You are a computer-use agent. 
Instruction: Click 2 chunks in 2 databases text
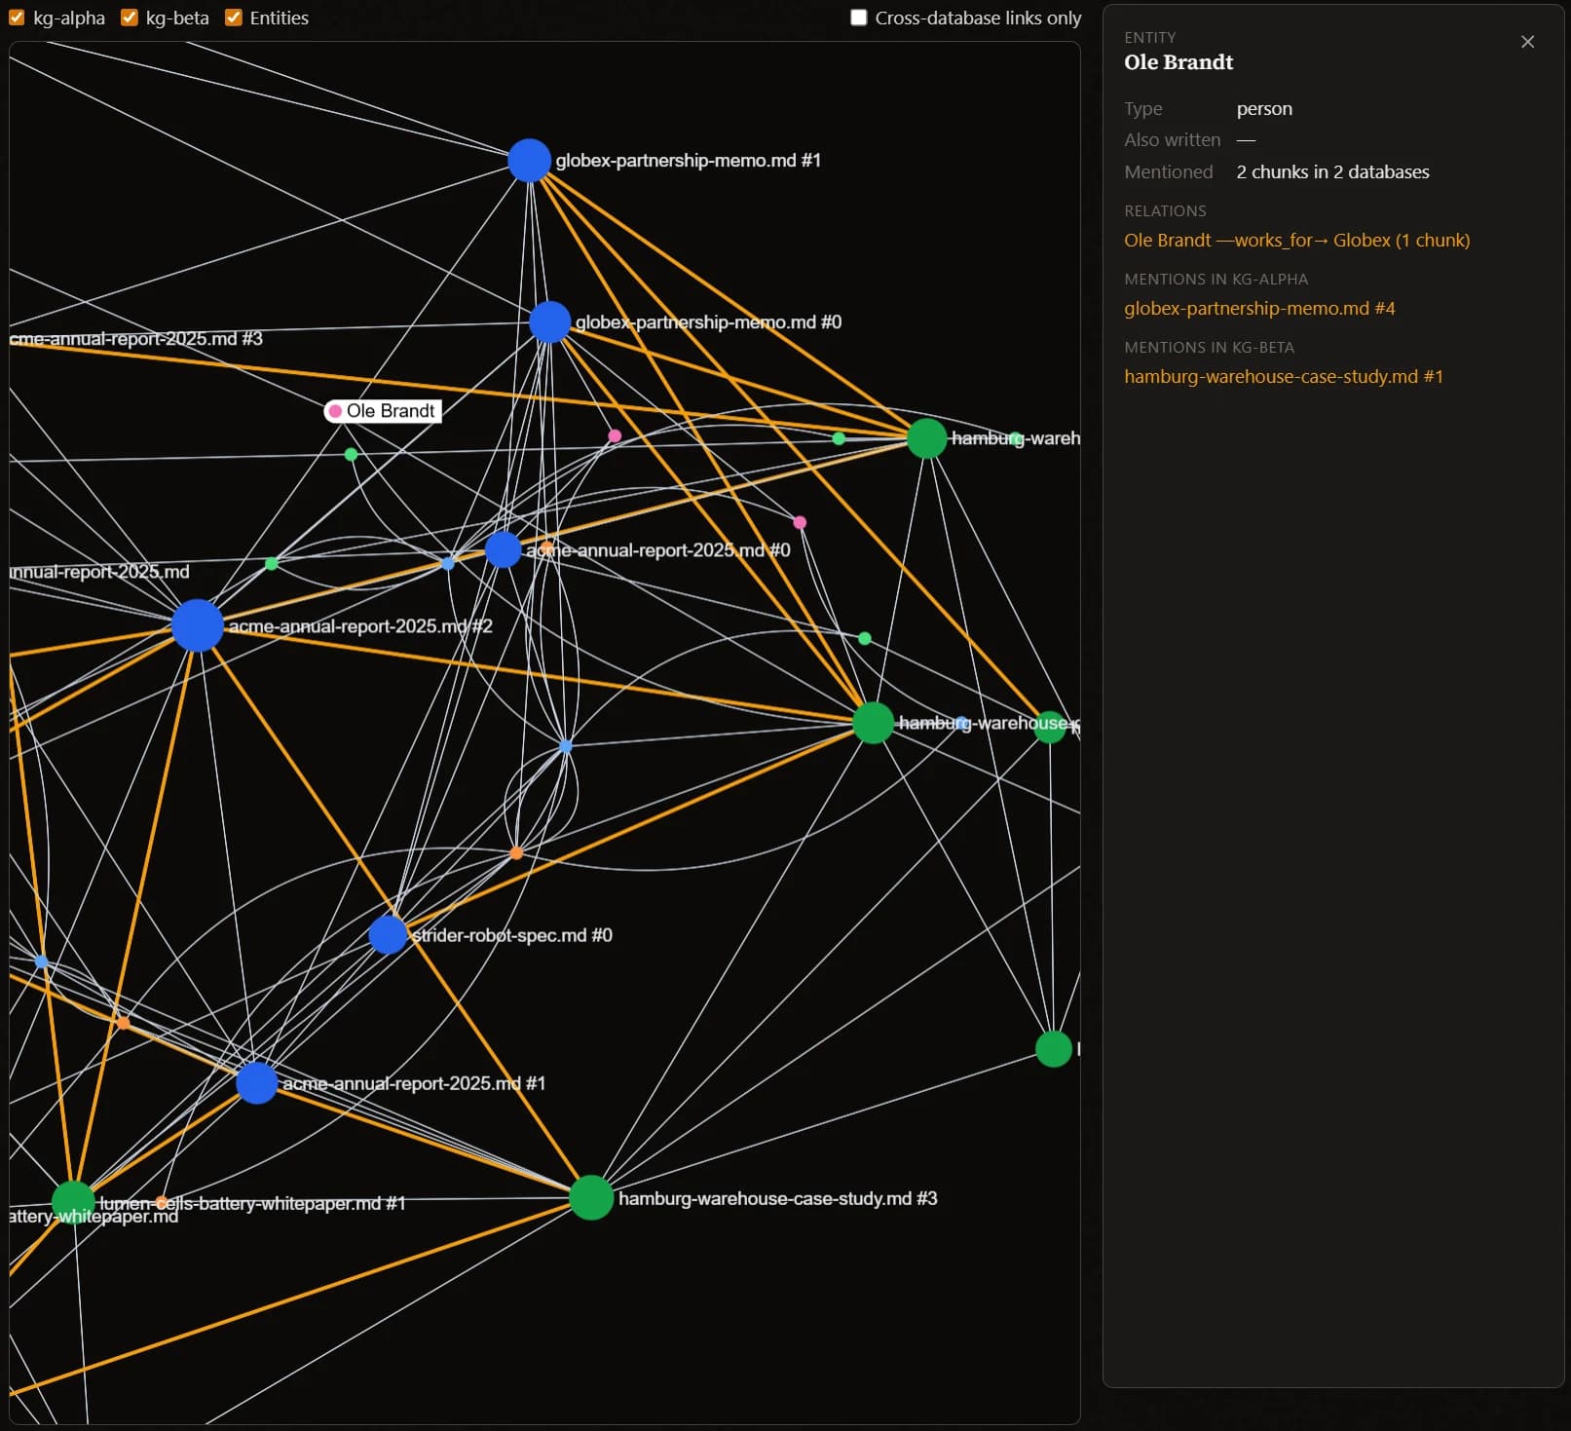tap(1332, 171)
